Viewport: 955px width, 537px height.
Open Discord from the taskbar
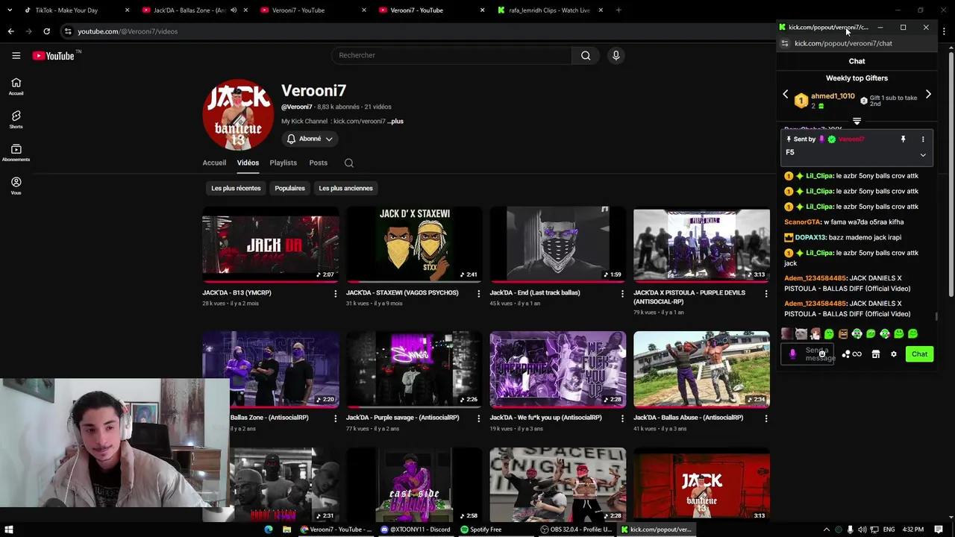click(416, 530)
